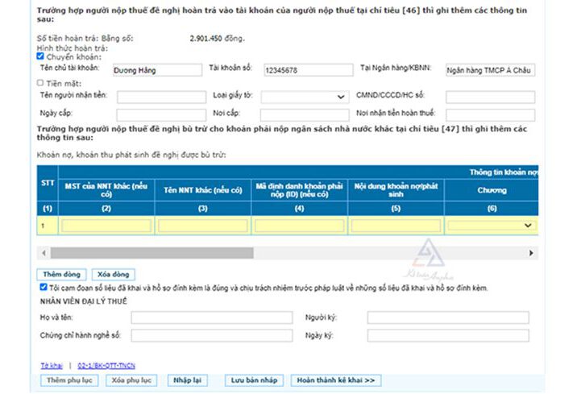Enable the Tiền mặt checkbox
The height and width of the screenshot is (394, 577).
40,82
